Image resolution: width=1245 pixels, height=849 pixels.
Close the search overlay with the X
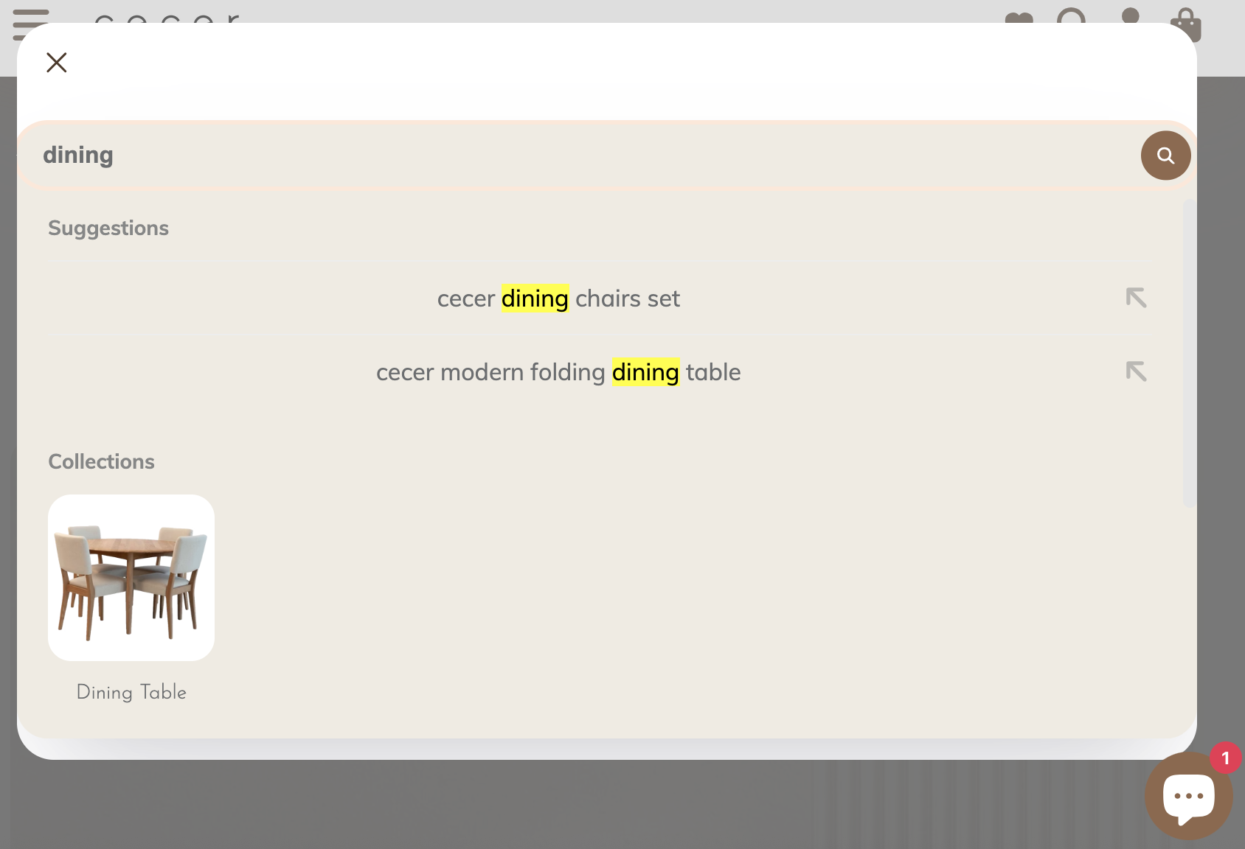click(x=57, y=63)
